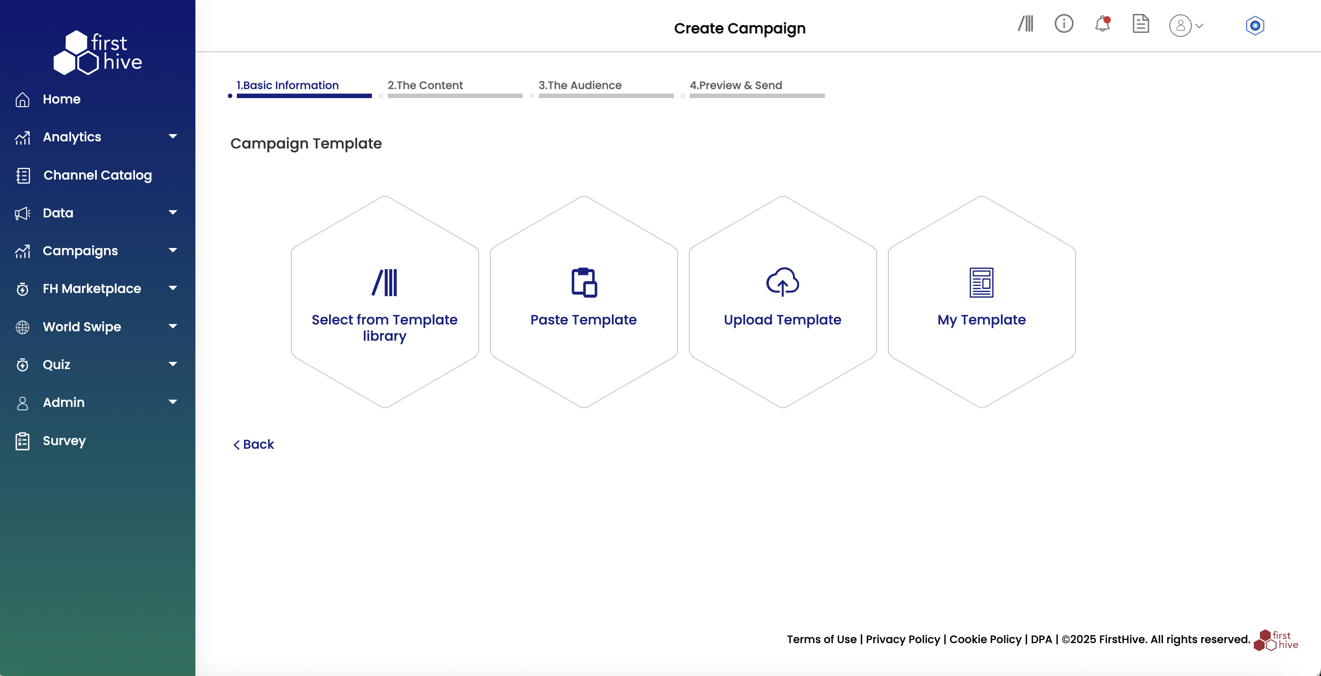Open the info help icon
Image resolution: width=1321 pixels, height=676 pixels.
click(x=1063, y=24)
